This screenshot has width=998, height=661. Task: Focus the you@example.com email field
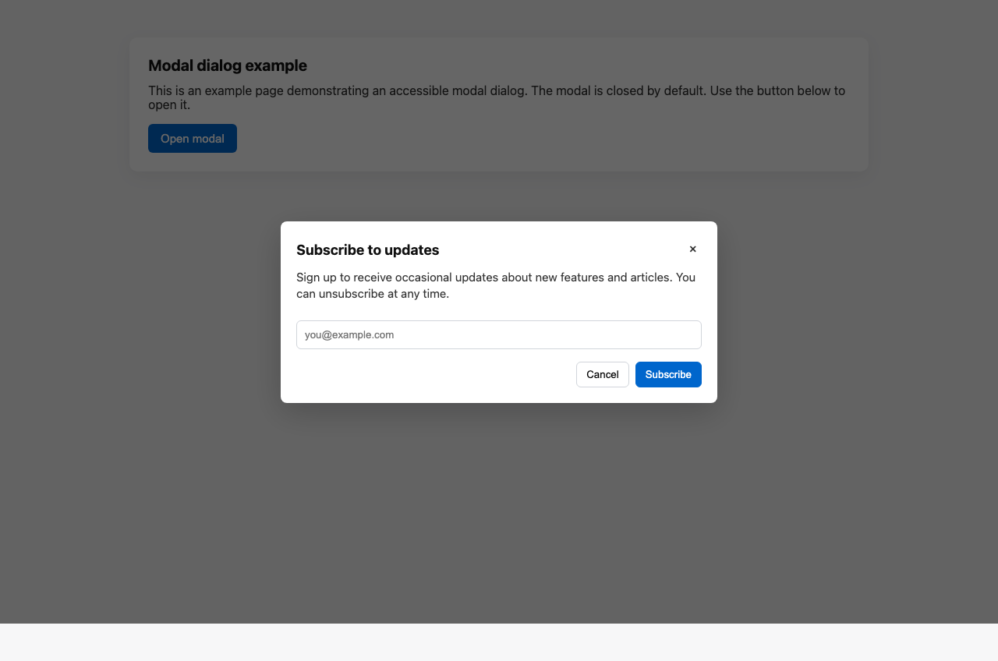pos(498,334)
